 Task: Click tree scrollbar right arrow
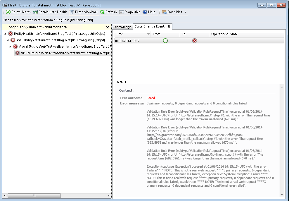pyautogui.click(x=109, y=195)
